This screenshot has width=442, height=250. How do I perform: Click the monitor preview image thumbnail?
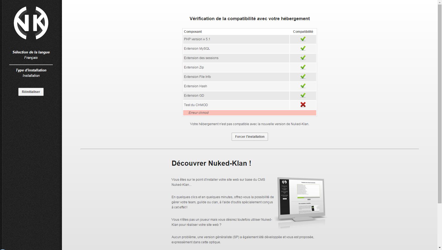[301, 201]
